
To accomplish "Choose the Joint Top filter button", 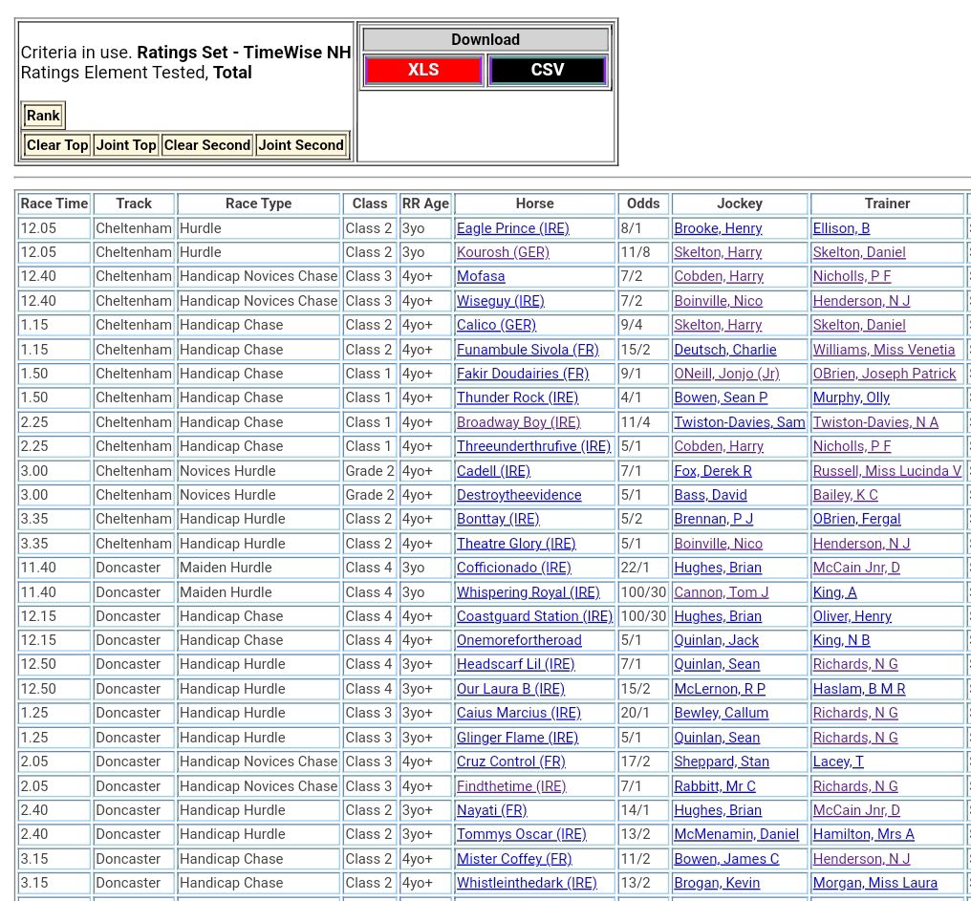I will pos(125,145).
